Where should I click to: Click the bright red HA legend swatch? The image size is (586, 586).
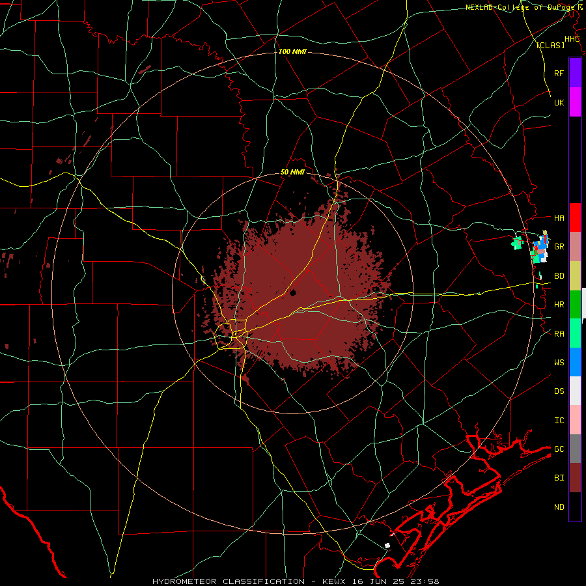tap(575, 217)
